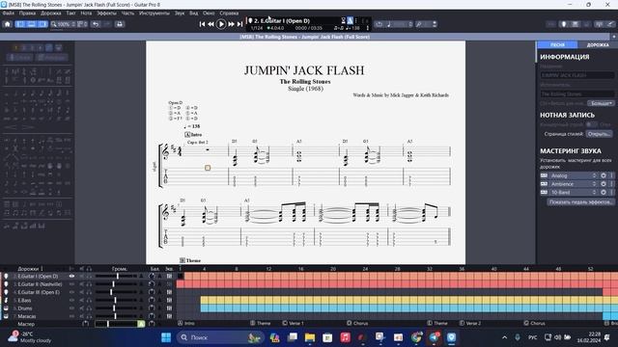
Task: Click the taskbar search box Поиск
Action: 219,337
